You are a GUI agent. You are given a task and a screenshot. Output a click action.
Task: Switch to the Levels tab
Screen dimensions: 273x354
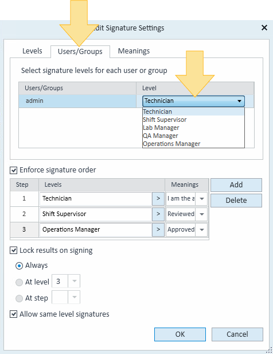(32, 51)
